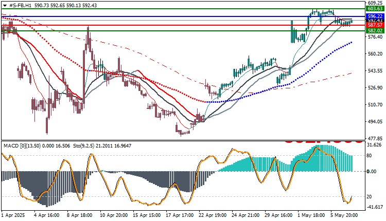Select the blue horizontal level line
Screen dimensions: 386x221
(x=183, y=16)
